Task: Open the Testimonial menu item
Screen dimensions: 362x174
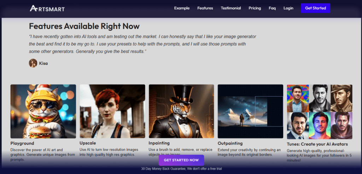Action: pyautogui.click(x=230, y=8)
